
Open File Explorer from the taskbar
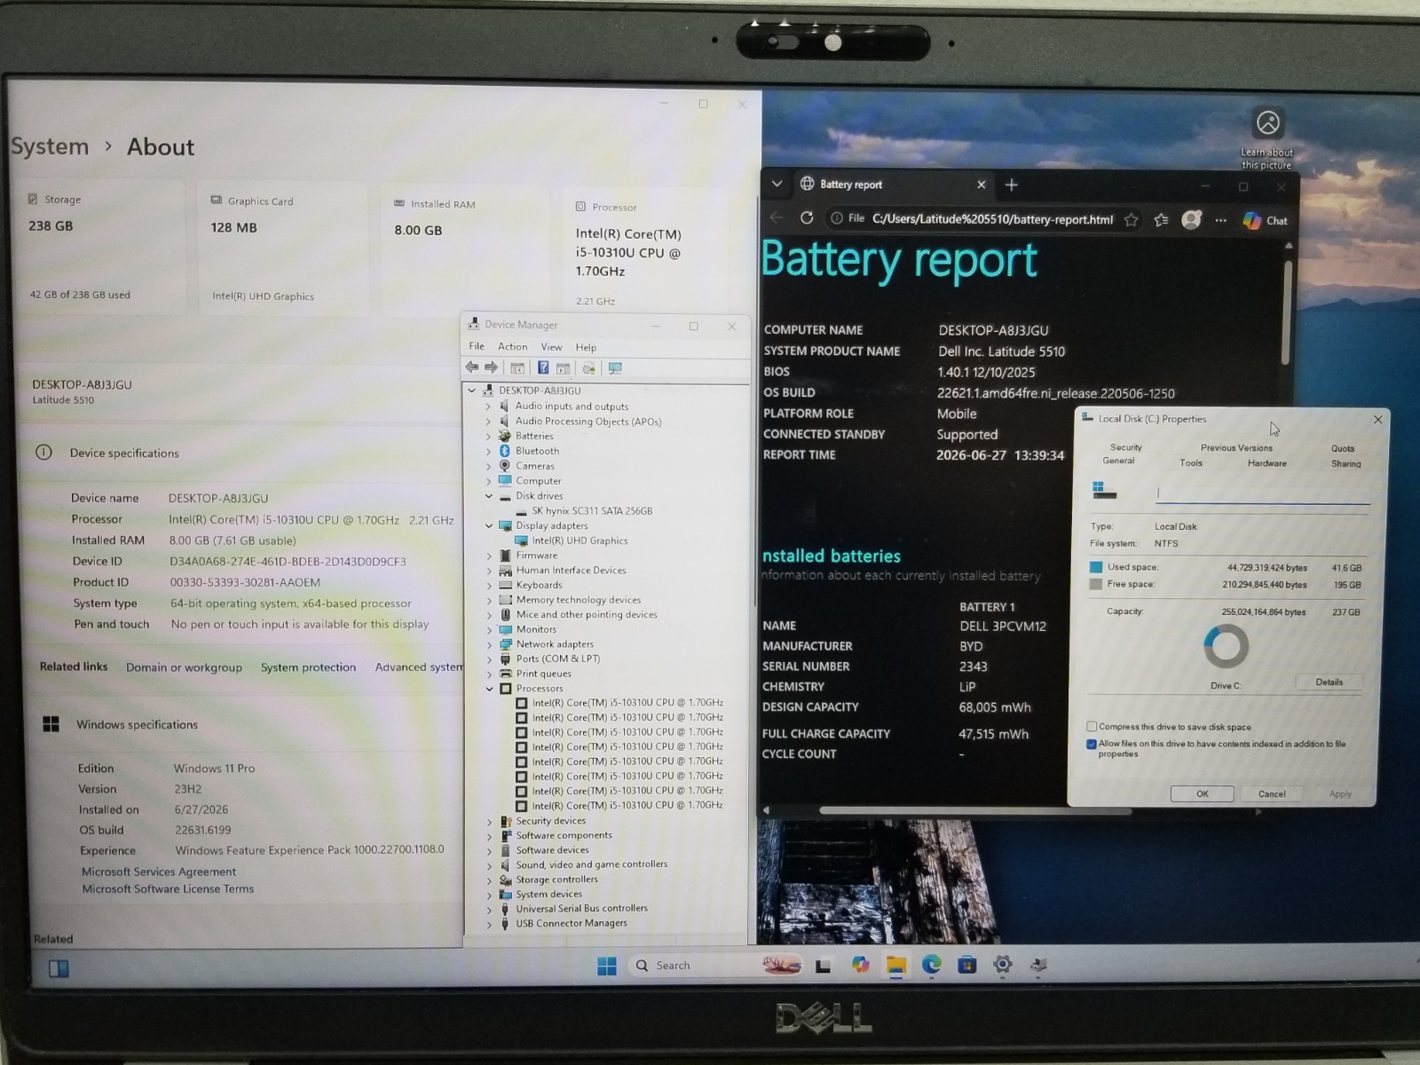tap(895, 966)
